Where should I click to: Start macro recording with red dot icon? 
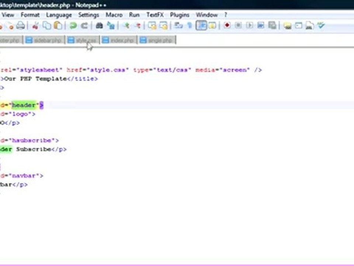(x=227, y=25)
